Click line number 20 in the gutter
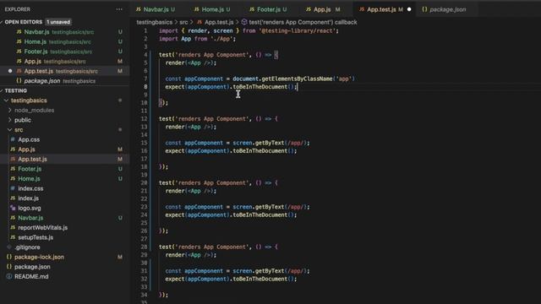541x304 pixels. tap(144, 182)
